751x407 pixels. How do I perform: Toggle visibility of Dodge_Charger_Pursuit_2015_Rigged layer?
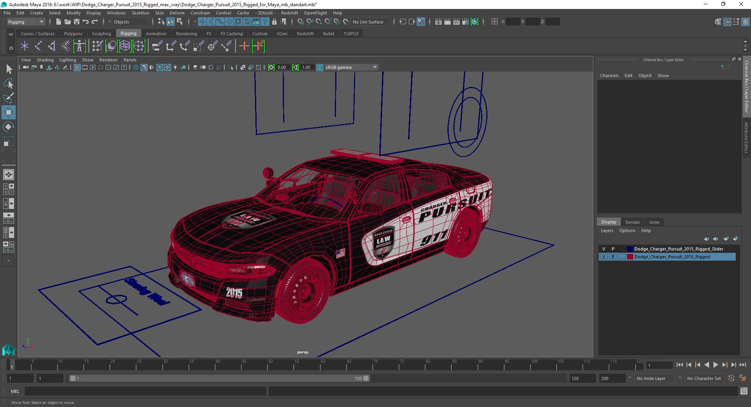604,257
